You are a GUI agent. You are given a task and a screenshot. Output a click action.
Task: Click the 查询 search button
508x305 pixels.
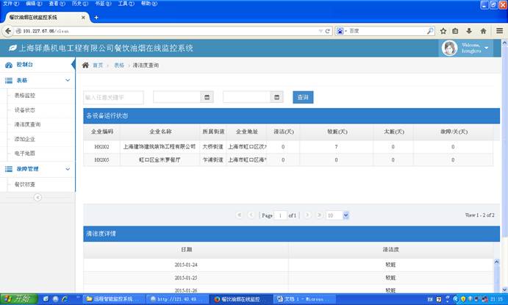[303, 97]
